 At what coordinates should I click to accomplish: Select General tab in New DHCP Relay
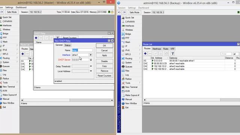click(x=59, y=45)
